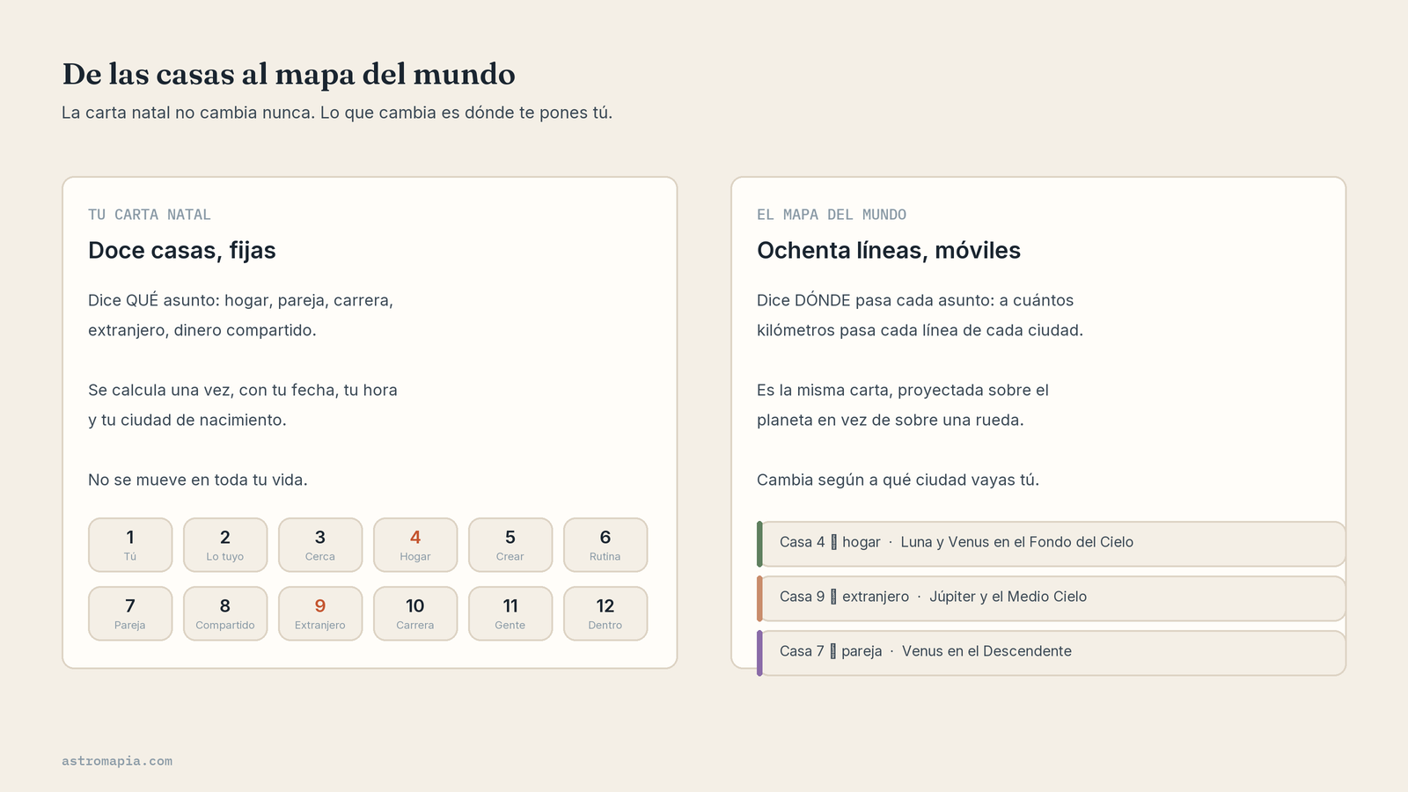Choose highlighted house 4 Hogar
Viewport: 1408px width, 792px height.
(x=415, y=545)
